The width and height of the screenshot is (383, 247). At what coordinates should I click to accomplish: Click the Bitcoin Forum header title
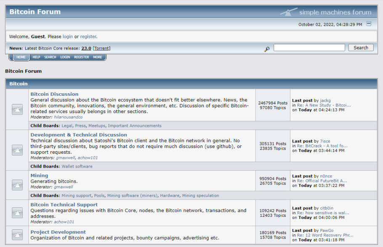coord(35,12)
